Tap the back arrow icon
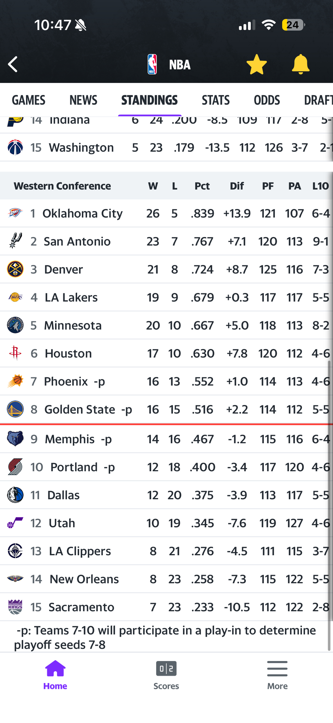 click(x=13, y=64)
